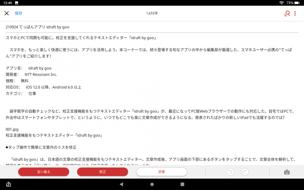Tap the 1,655字 character count
Image resolution: width=304 pixels, height=190 pixels.
(152, 13)
